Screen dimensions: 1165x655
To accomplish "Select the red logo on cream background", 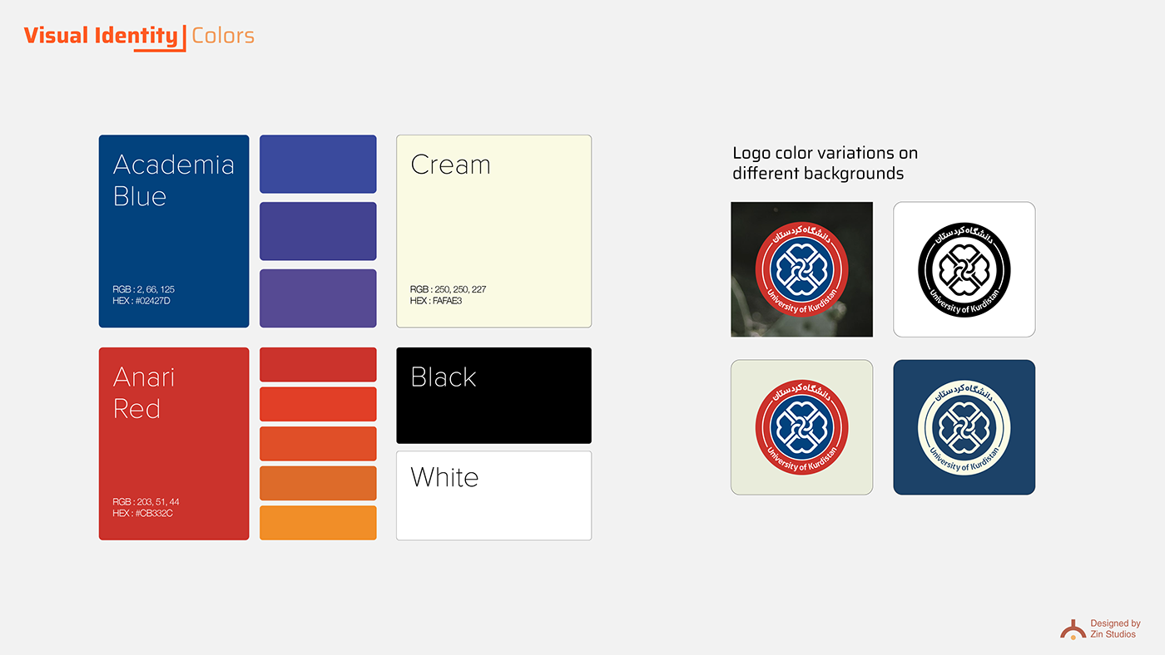I will (801, 427).
